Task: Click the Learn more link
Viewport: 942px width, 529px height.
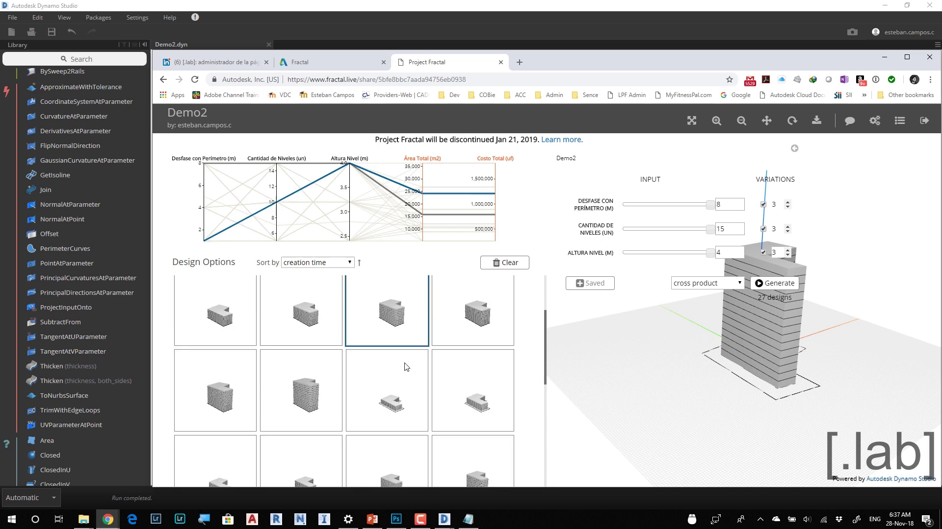Action: (562, 140)
